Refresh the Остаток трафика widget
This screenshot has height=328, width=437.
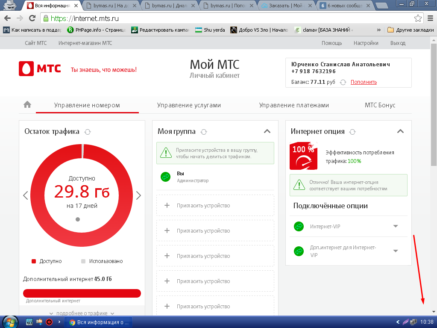pos(88,132)
